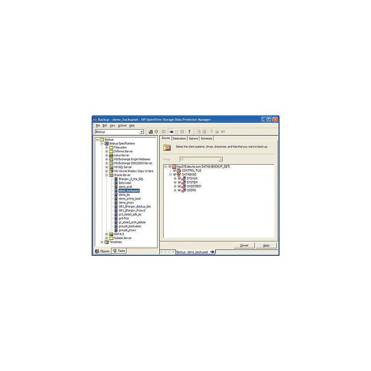
Task: Select the gr6-first specification
Action: click(124, 218)
